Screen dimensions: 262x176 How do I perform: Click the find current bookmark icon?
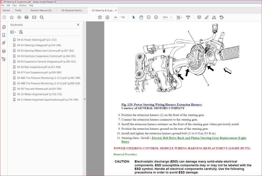pos(21,32)
